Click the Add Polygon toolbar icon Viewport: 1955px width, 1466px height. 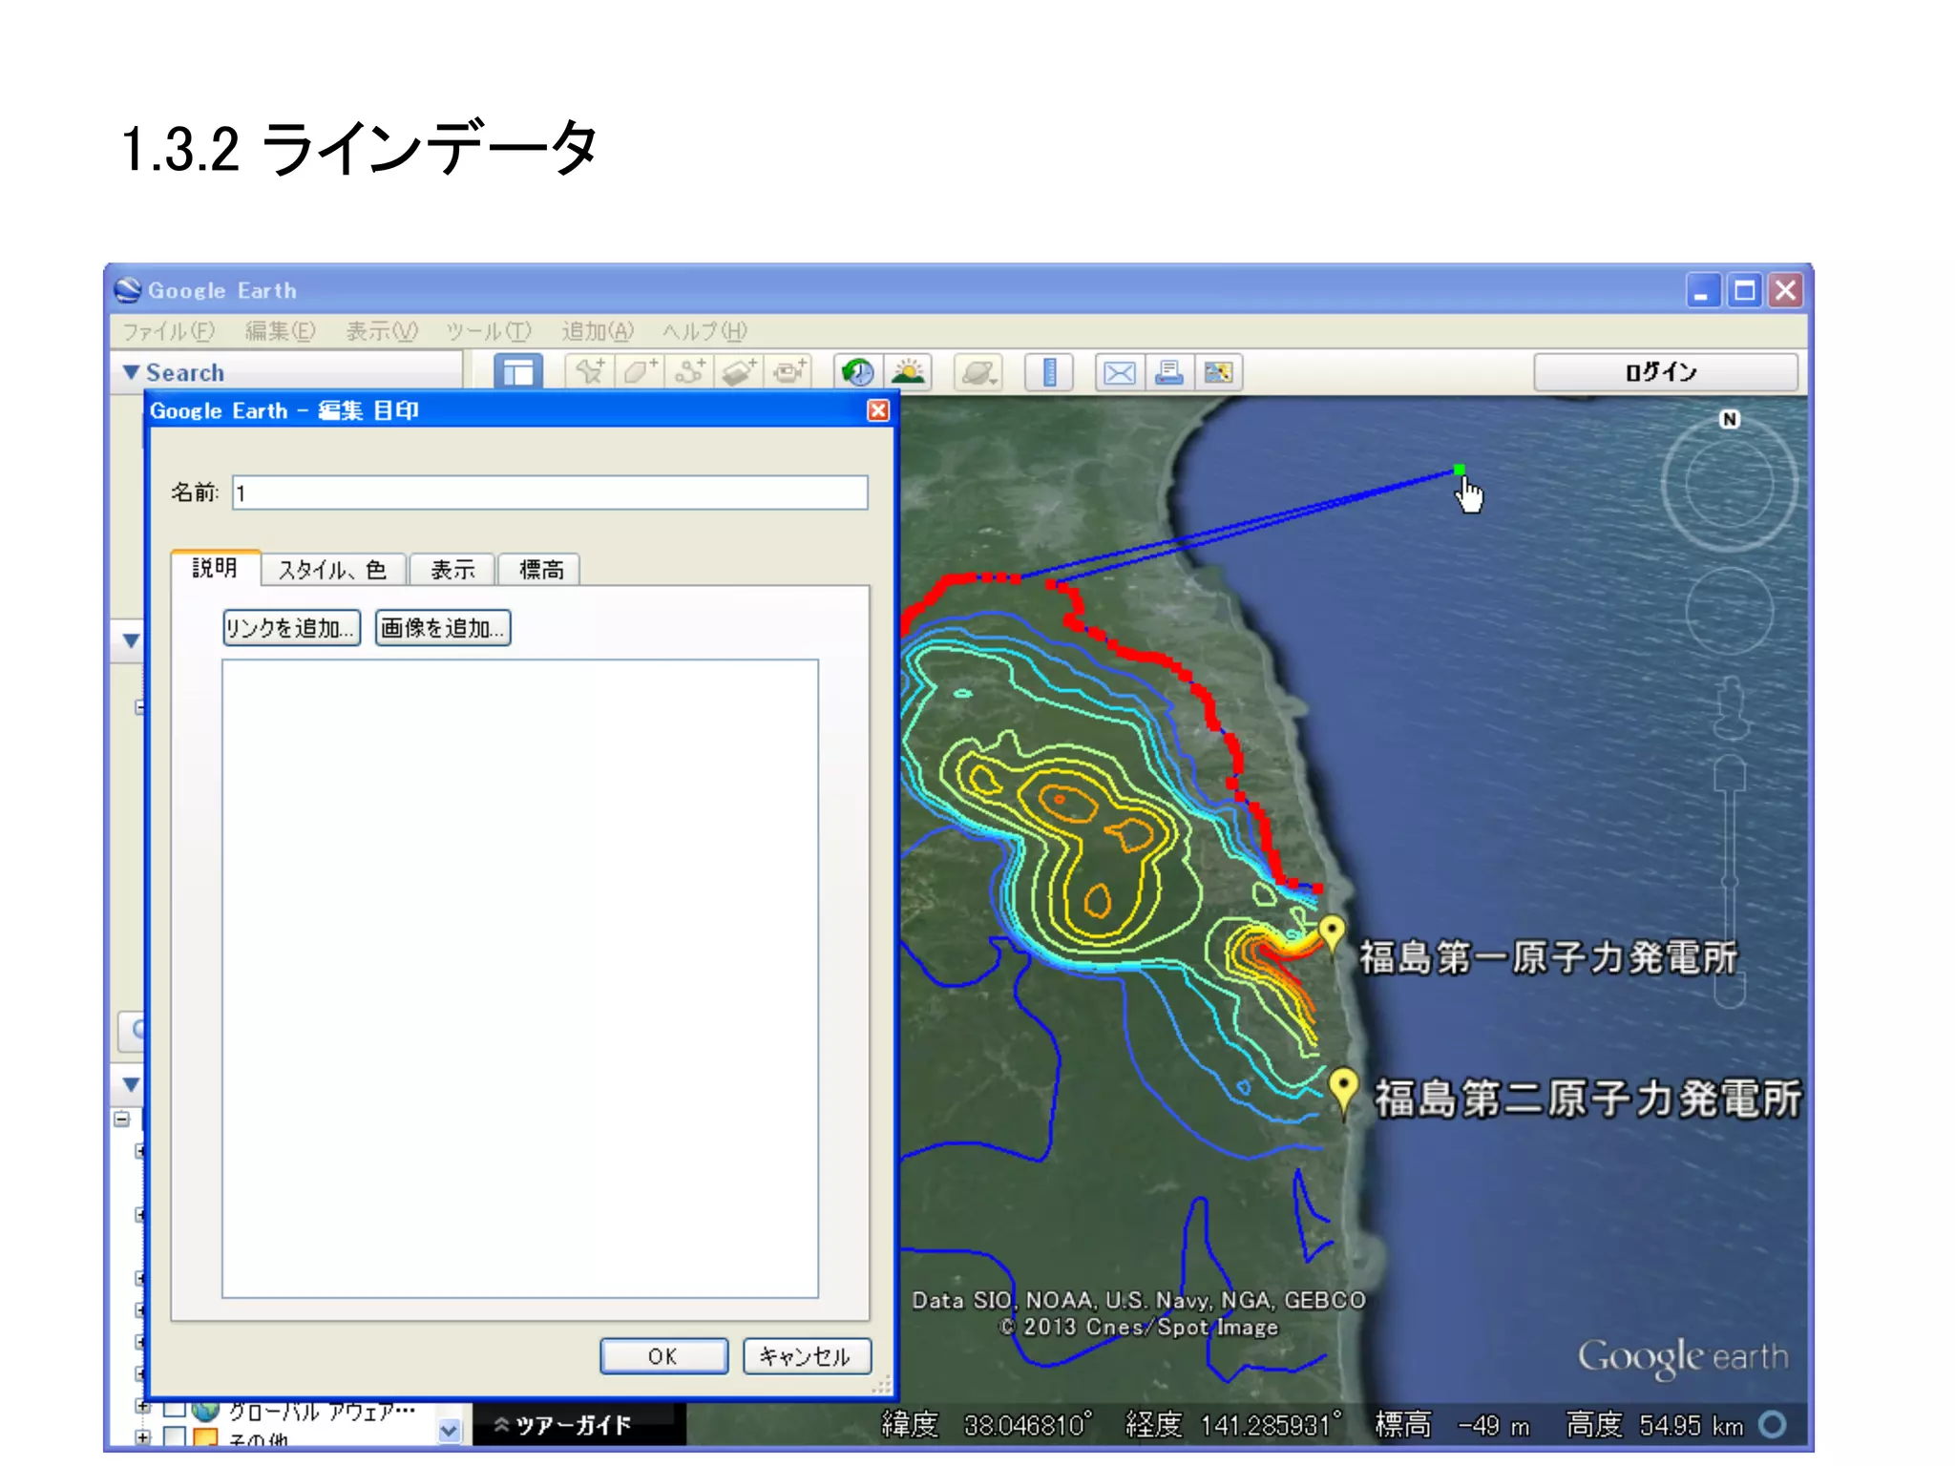641,372
